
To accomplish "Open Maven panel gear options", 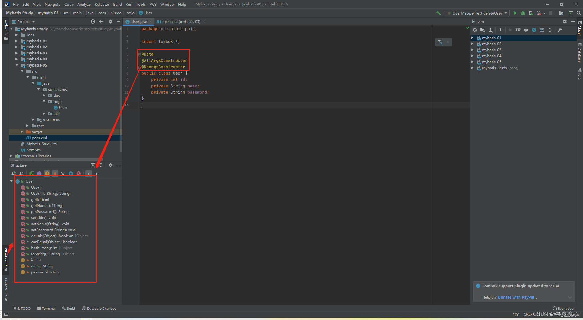I will pyautogui.click(x=565, y=21).
